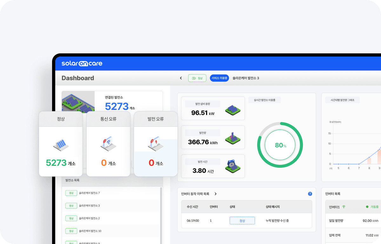Click the blue 5273 connected plants number
Screen dimensions: 381x244
tap(117, 106)
